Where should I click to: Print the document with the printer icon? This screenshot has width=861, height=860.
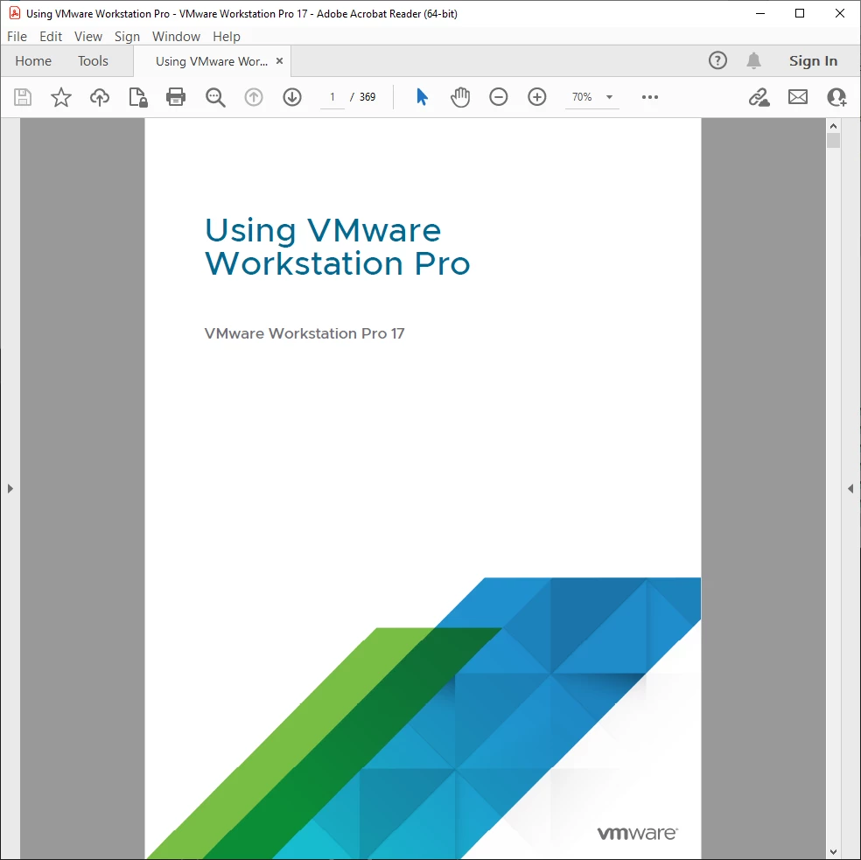(x=176, y=97)
